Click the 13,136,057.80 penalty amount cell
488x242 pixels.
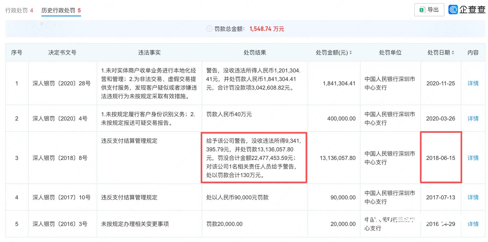click(337, 158)
